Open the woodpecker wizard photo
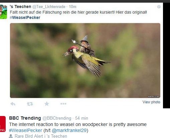The width and height of the screenshot is (170, 138). (85, 60)
